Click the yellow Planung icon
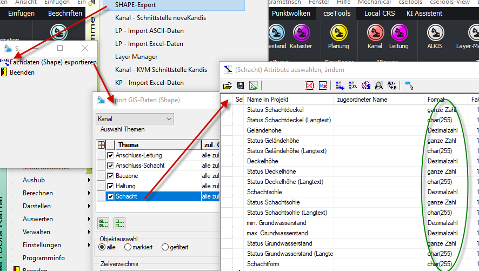Viewport: 479px width, 271px height. pos(338,34)
